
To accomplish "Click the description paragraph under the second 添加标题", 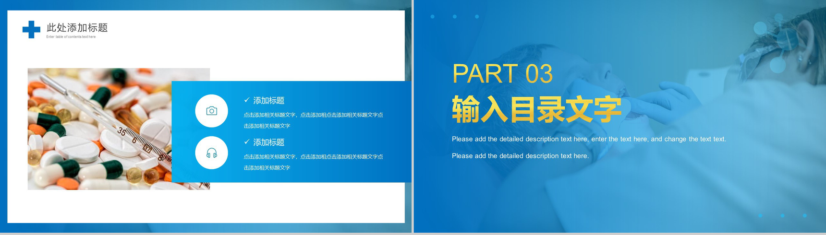I will [x=313, y=162].
